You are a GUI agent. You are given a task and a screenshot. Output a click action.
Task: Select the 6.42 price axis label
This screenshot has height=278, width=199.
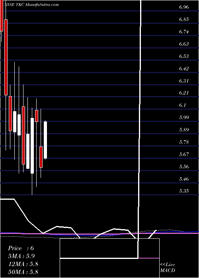click(184, 69)
